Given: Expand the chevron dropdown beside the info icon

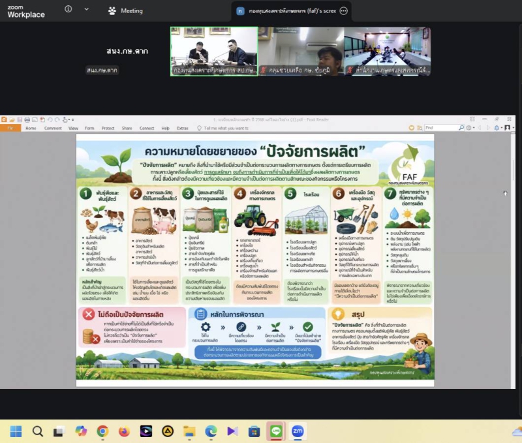Looking at the screenshot, I should tap(87, 9).
